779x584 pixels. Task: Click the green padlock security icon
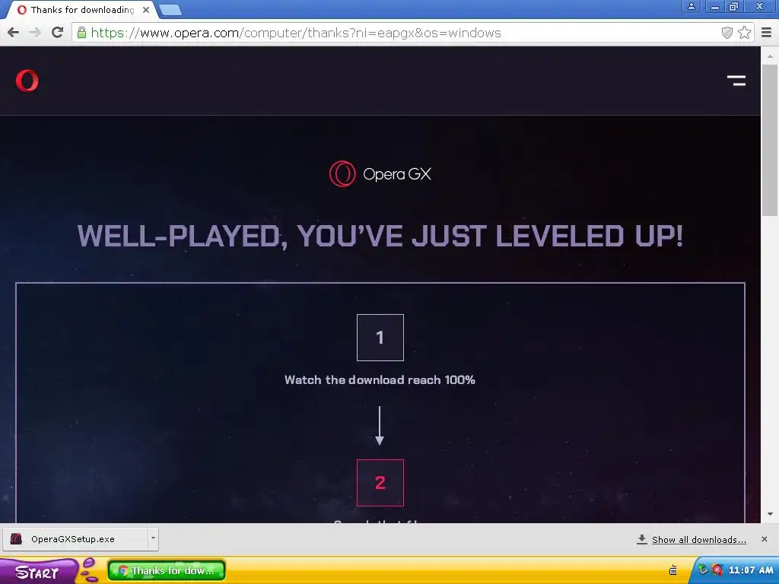(x=81, y=33)
